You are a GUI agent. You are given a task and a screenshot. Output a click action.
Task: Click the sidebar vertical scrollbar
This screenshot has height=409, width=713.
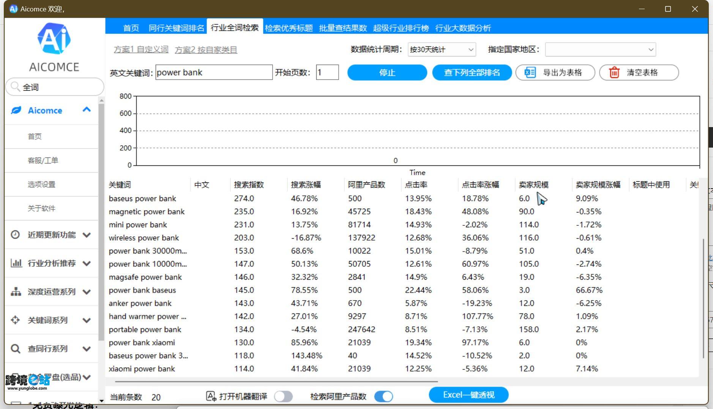101,221
